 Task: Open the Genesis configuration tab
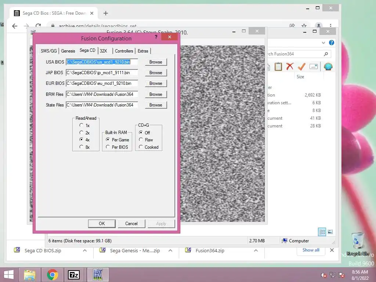(68, 51)
